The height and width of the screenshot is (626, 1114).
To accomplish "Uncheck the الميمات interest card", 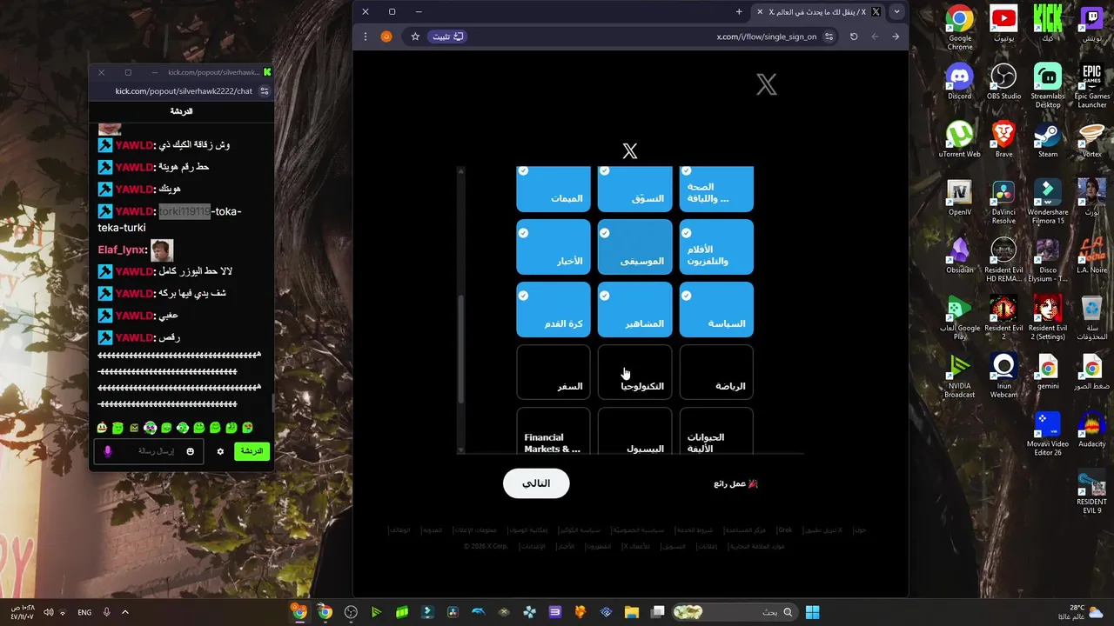I will click(x=553, y=188).
